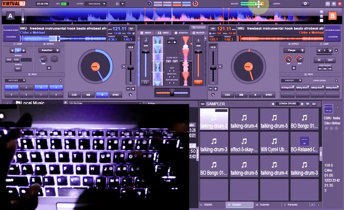
Task: Switch to the Sidelist tab at bottom
Action: 208,204
